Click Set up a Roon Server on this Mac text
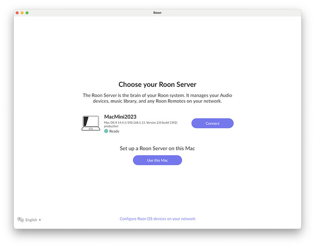 click(x=157, y=148)
